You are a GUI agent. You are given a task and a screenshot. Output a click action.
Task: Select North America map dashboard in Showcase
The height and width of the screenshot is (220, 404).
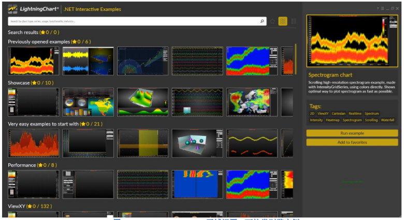pyautogui.click(x=88, y=102)
